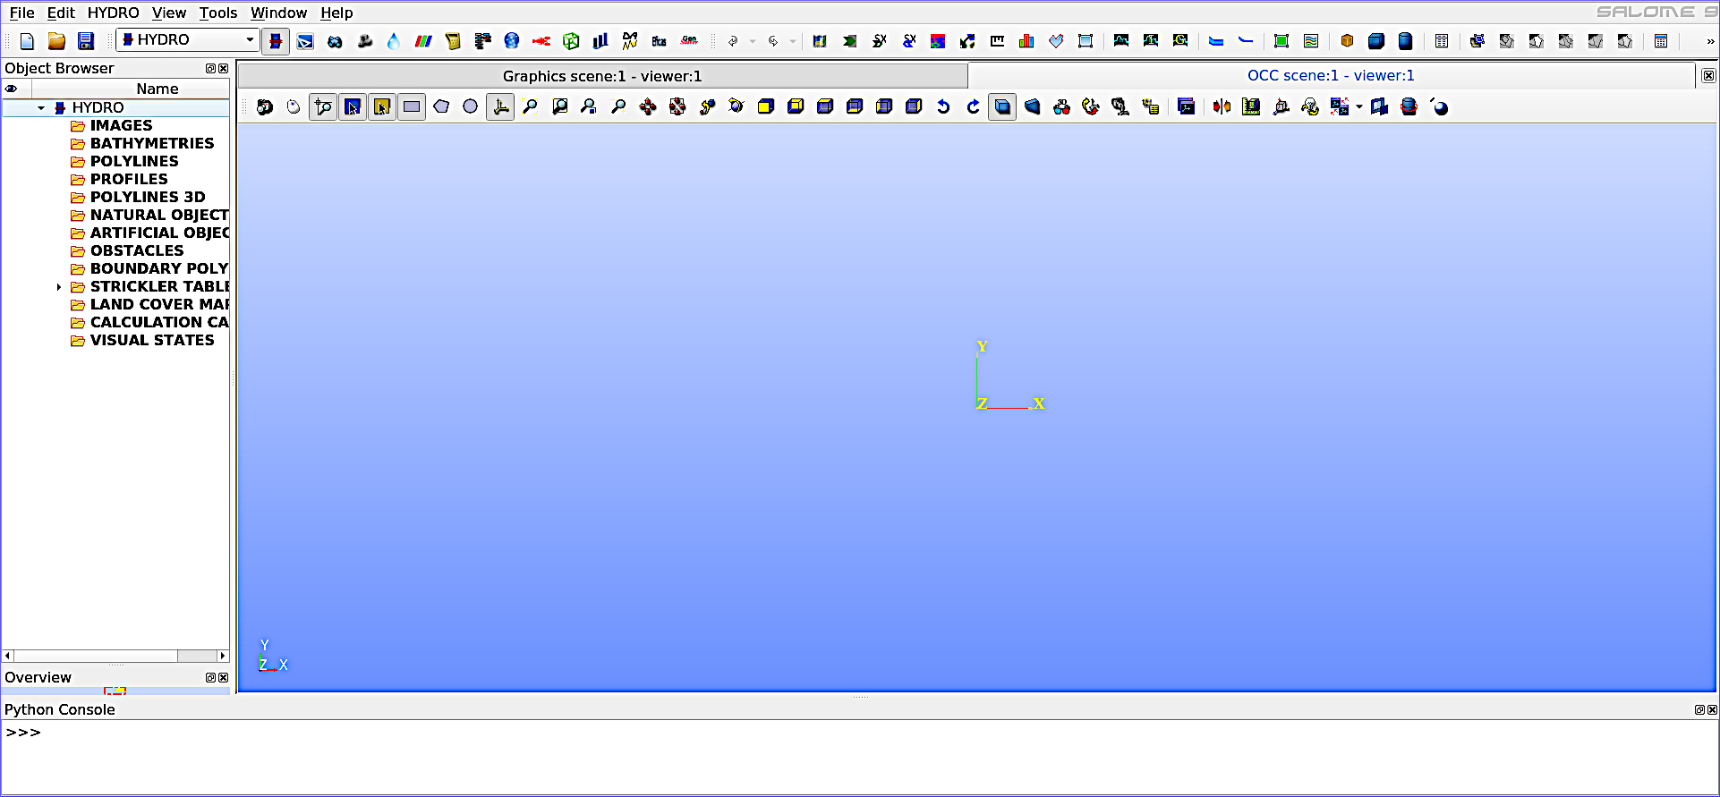This screenshot has height=797, width=1720.
Task: Open the Tools menu
Action: 217,13
